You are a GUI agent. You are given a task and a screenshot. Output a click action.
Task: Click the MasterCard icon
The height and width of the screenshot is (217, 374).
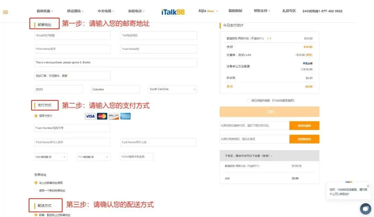(x=102, y=116)
